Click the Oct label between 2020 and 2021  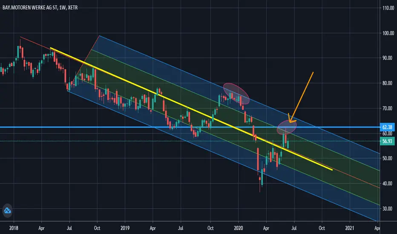click(x=322, y=228)
